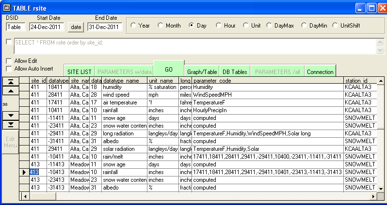Image resolution: width=387 pixels, height=205 pixels.
Task: Click the Start Date input field
Action: coord(48,27)
